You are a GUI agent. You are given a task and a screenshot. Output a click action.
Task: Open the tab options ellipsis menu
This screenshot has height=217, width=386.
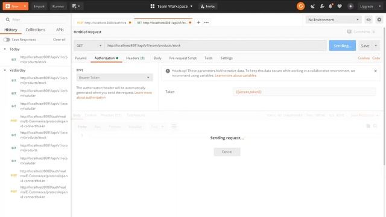click(206, 22)
